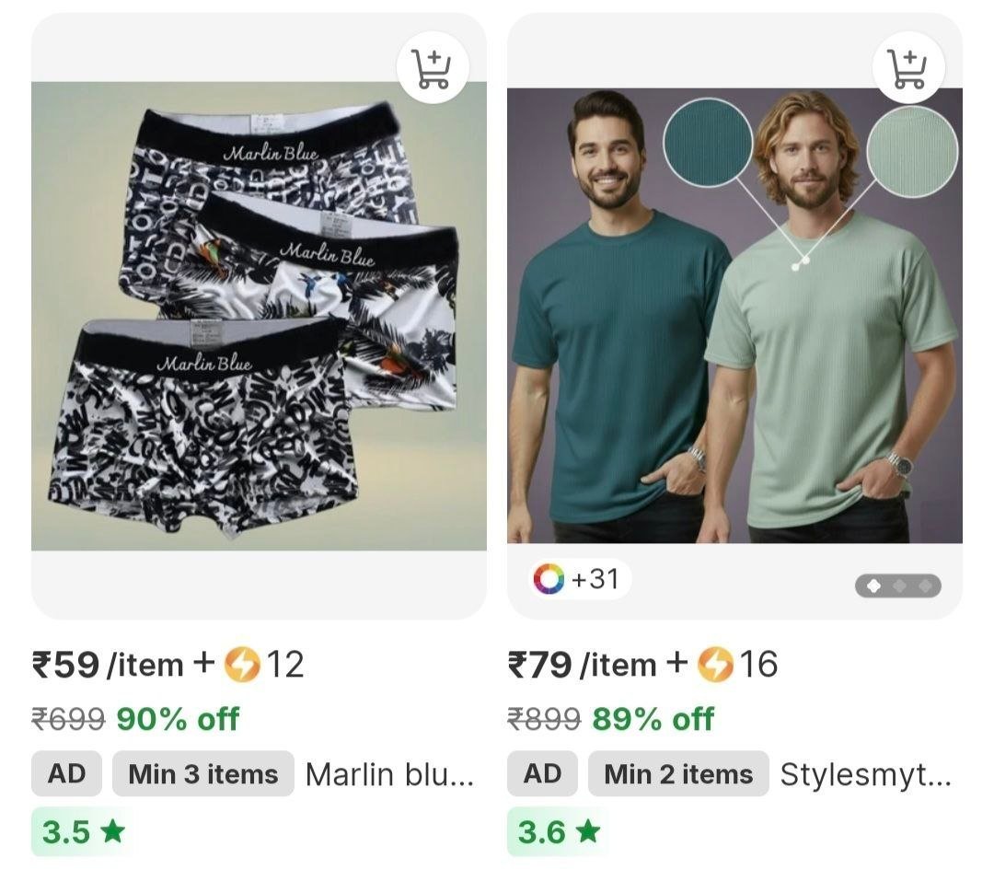The width and height of the screenshot is (994, 881).
Task: Tap the AD label on boxers listing
Action: tap(66, 774)
